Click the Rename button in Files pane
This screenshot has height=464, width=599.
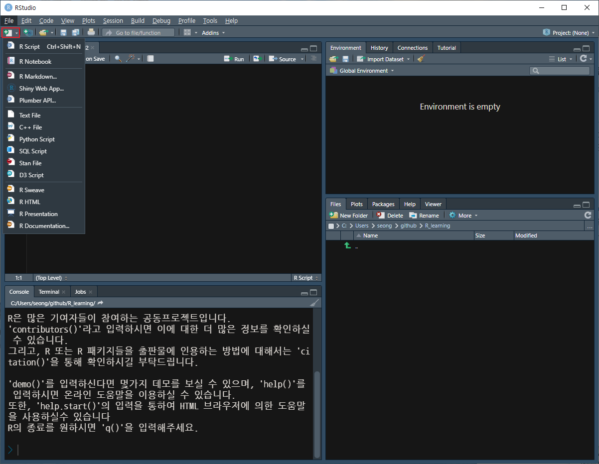(424, 215)
